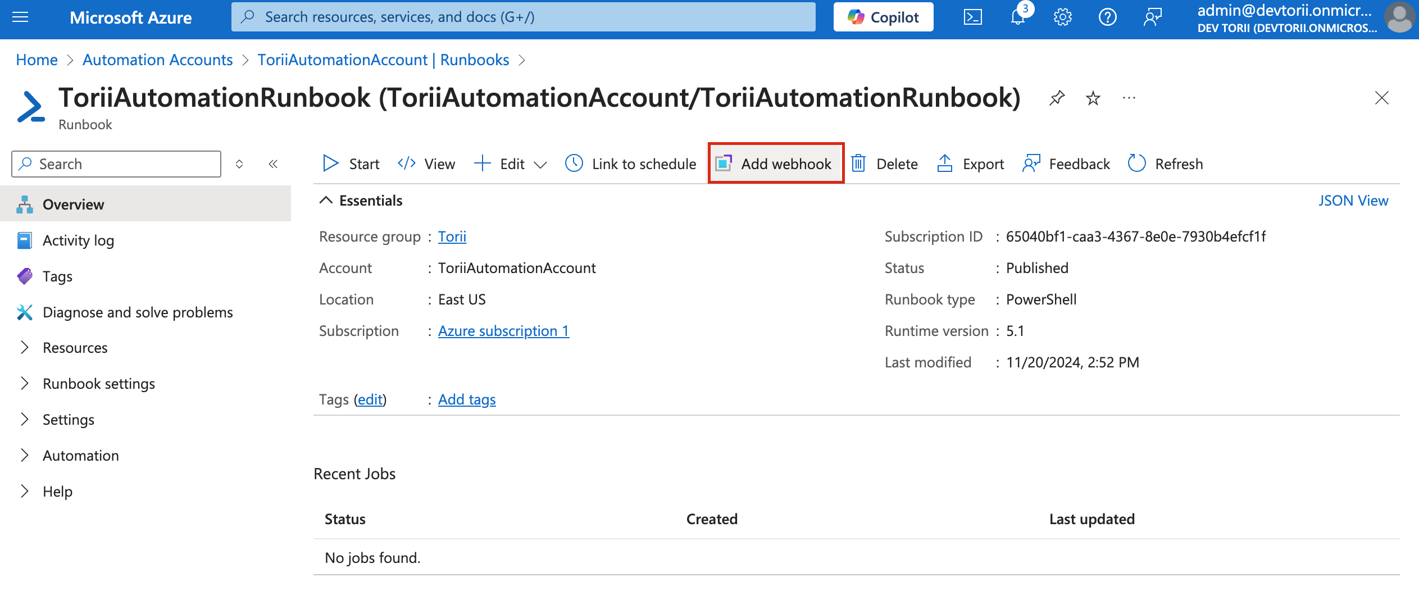Collapse the Essentials section
1419x591 pixels.
361,201
